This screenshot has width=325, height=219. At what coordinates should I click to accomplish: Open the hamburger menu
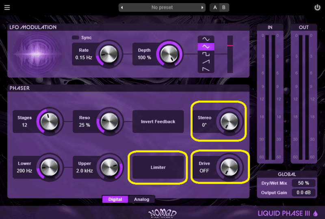pos(7,7)
